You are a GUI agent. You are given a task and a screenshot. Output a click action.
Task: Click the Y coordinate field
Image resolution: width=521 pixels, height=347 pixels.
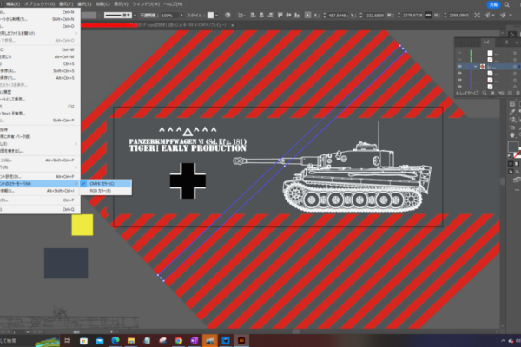point(374,16)
